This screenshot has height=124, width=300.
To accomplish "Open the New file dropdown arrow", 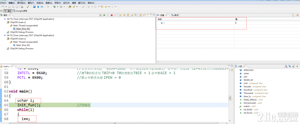I will 6,7.
